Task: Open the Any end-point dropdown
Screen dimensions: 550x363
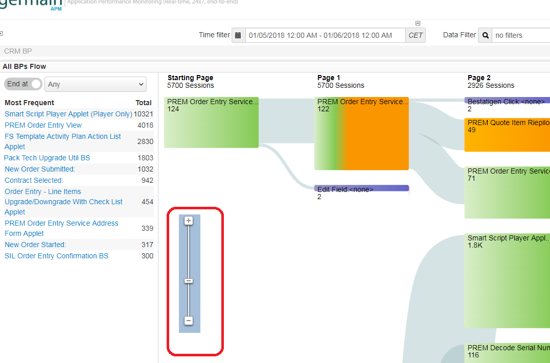Action: (x=95, y=84)
